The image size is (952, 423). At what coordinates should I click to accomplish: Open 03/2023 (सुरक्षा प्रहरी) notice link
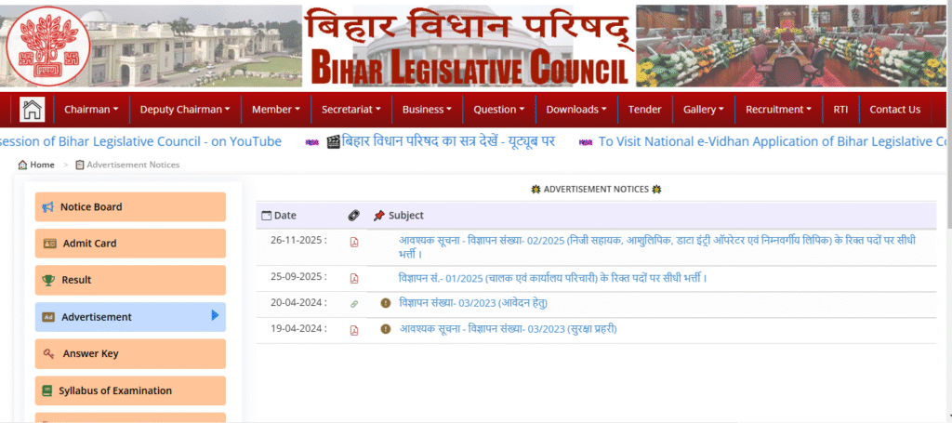(508, 329)
